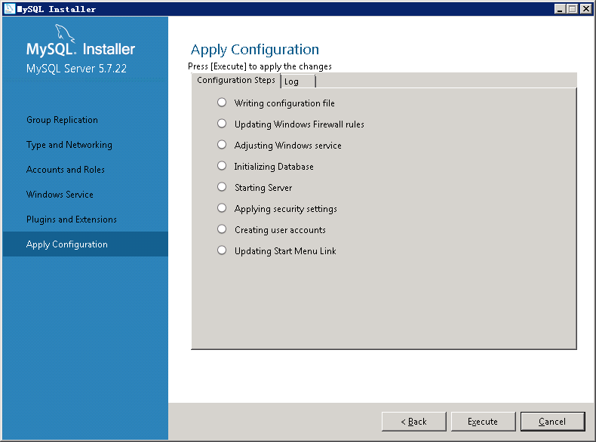The height and width of the screenshot is (442, 596).
Task: Close the MySQL Installer window
Action: 585,9
